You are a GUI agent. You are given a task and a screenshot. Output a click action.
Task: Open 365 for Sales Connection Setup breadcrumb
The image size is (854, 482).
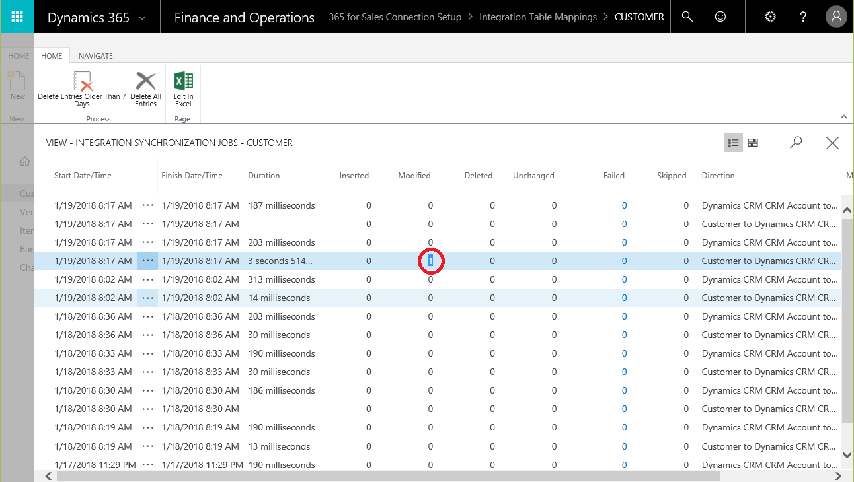tap(395, 17)
